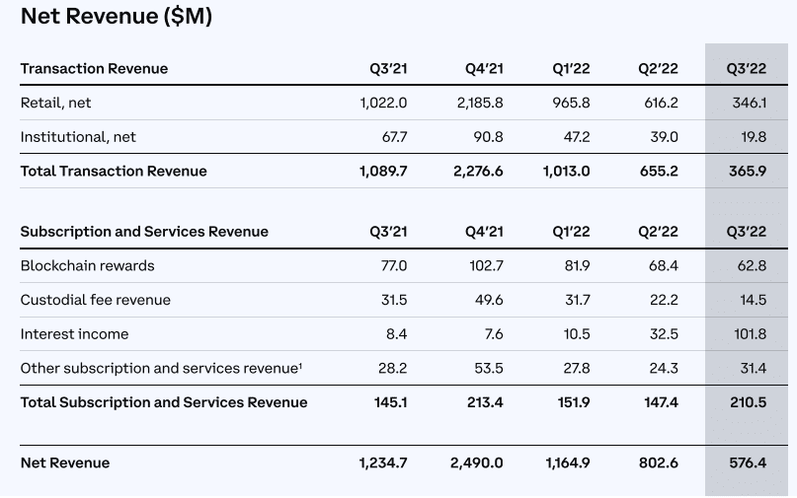797x498 pixels.
Task: Select Total Transaction Revenue Q3'21 value 1,089.7
Action: point(383,171)
